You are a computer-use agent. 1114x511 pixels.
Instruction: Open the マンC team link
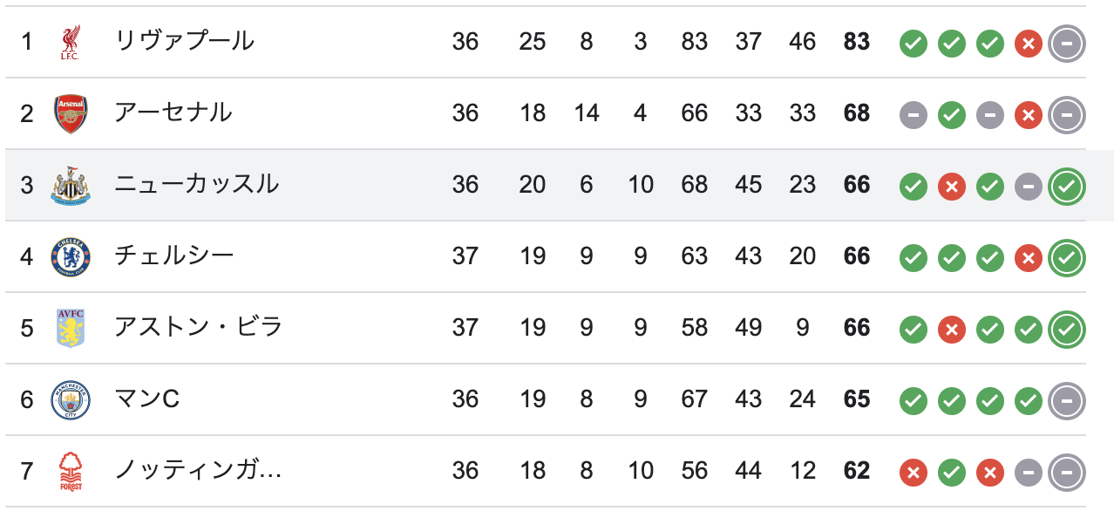tap(147, 399)
